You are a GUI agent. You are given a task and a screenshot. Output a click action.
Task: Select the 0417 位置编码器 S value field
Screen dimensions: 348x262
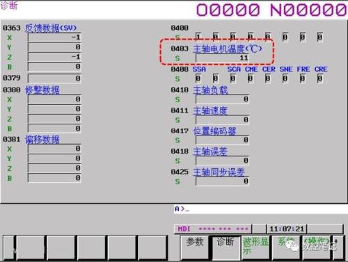coord(222,140)
